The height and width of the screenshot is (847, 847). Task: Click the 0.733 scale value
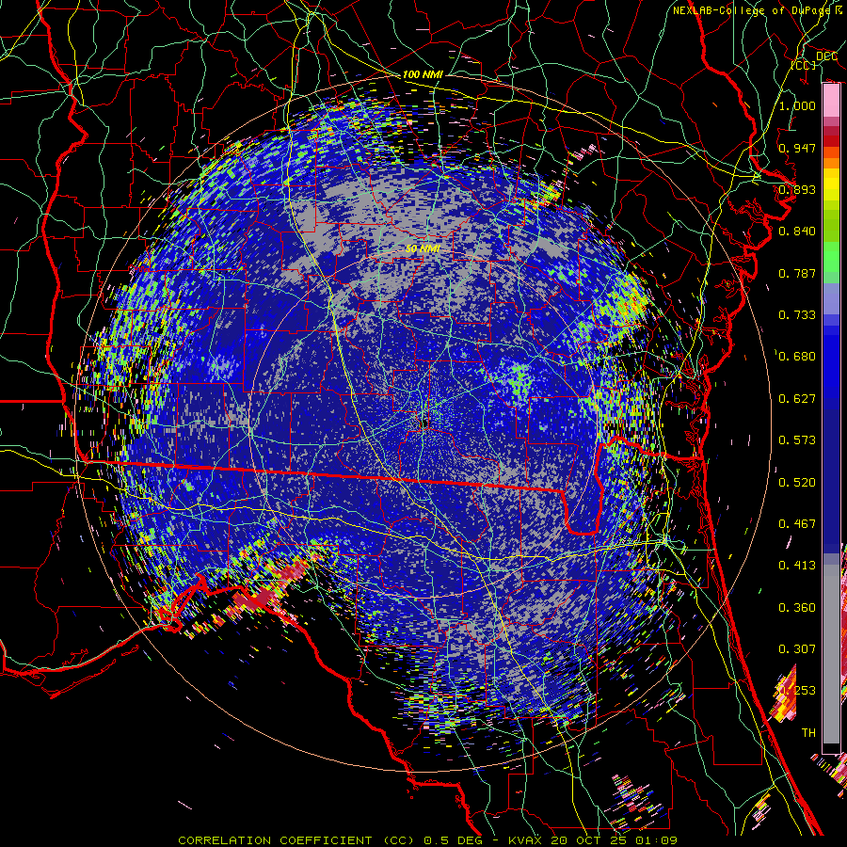tap(797, 315)
